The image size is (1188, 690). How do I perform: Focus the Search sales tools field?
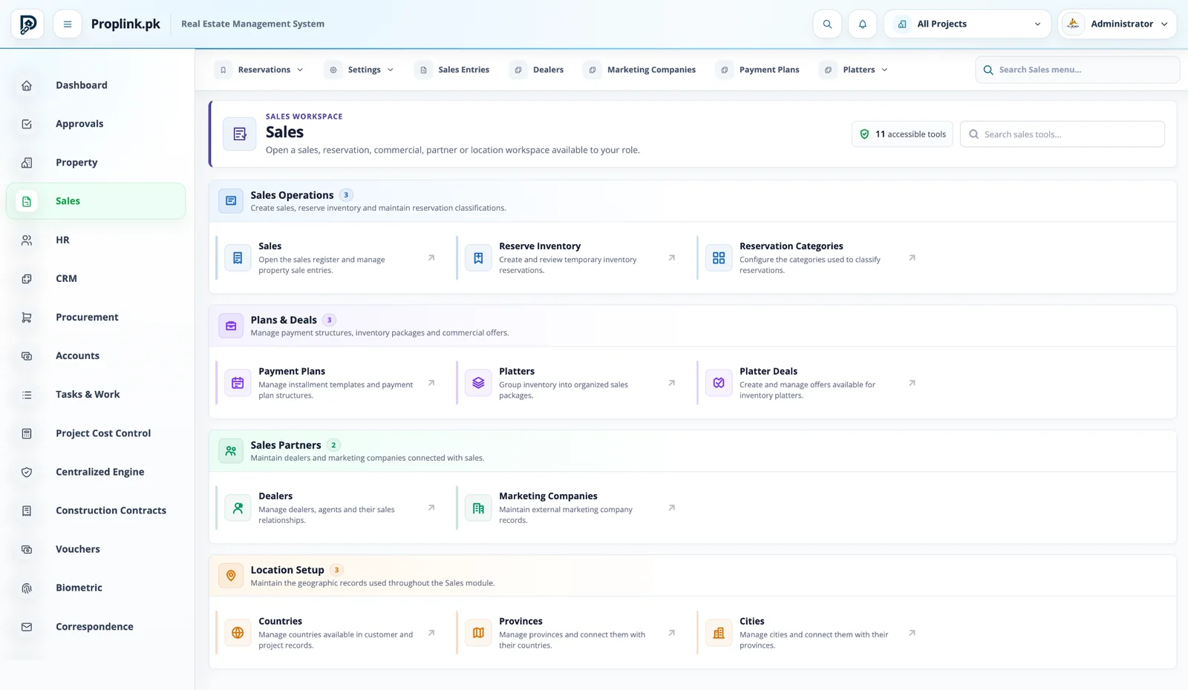pos(1063,134)
